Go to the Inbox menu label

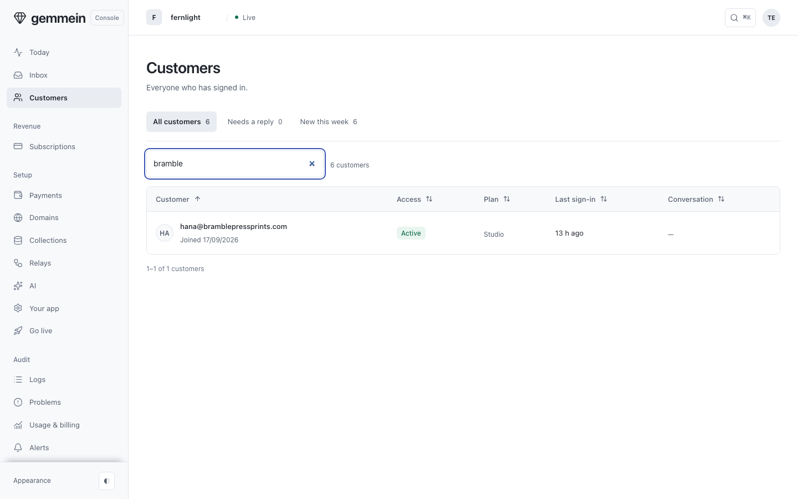click(38, 75)
